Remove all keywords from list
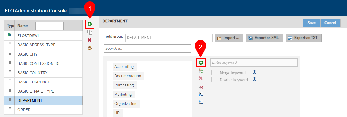Screen dimensions: 347x117 [x=201, y=86]
